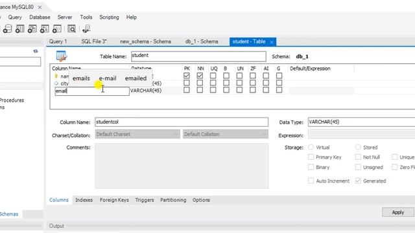Click the Table Name field containing student

[x=198, y=56]
